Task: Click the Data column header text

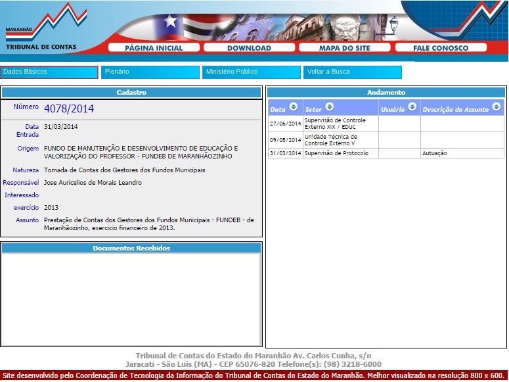Action: [278, 110]
